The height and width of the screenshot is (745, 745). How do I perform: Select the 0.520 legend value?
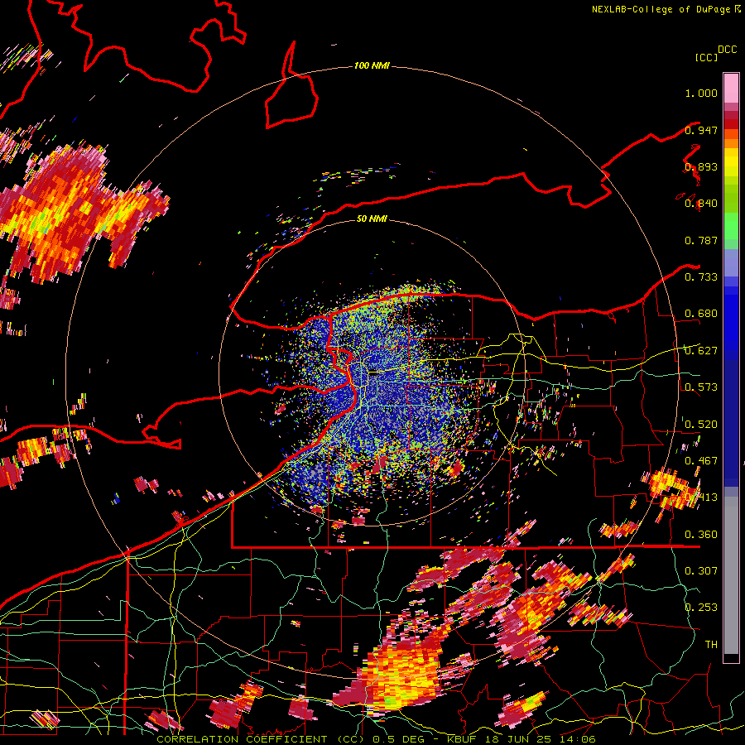point(701,425)
